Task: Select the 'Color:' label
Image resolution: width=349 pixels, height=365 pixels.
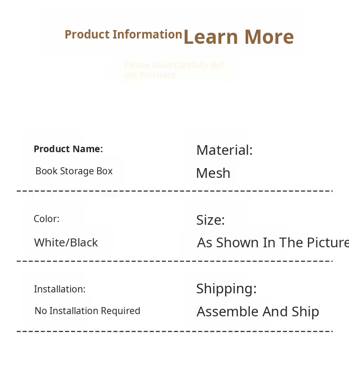Action: [46, 219]
